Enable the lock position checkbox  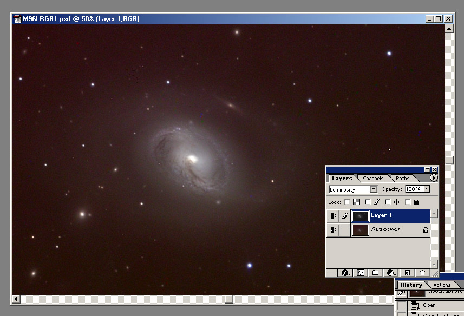(x=388, y=202)
